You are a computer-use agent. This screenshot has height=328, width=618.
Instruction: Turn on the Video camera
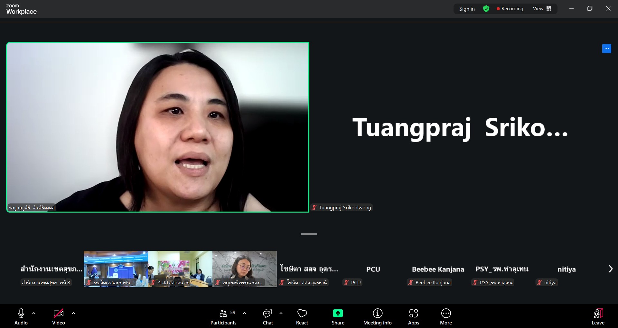point(59,317)
